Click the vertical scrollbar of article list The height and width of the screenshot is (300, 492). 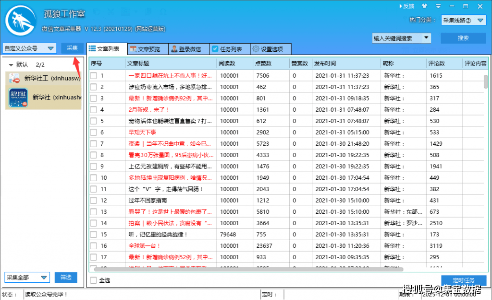click(x=486, y=82)
